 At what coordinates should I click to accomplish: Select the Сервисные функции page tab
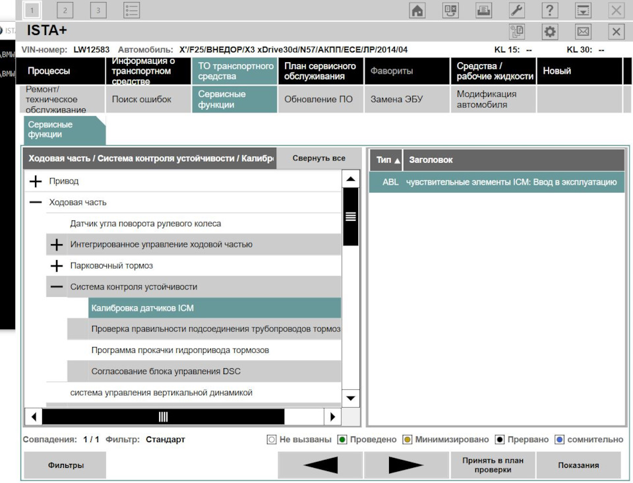click(65, 130)
